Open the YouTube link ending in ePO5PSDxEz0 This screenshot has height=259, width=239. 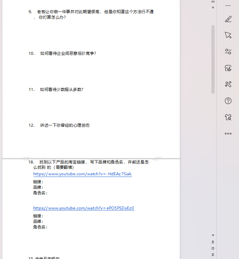pos(84,208)
